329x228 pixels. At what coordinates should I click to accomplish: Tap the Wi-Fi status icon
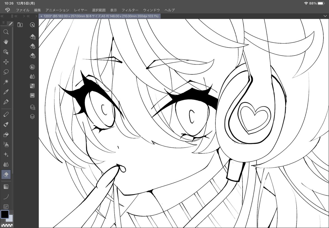(306, 3)
